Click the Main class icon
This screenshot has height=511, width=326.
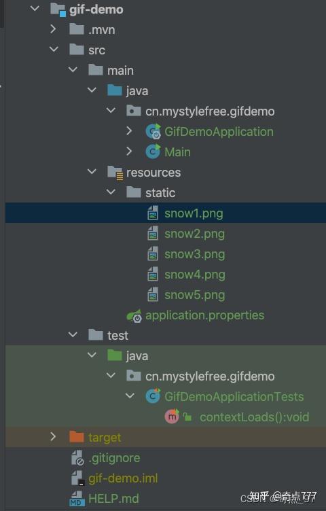point(153,152)
